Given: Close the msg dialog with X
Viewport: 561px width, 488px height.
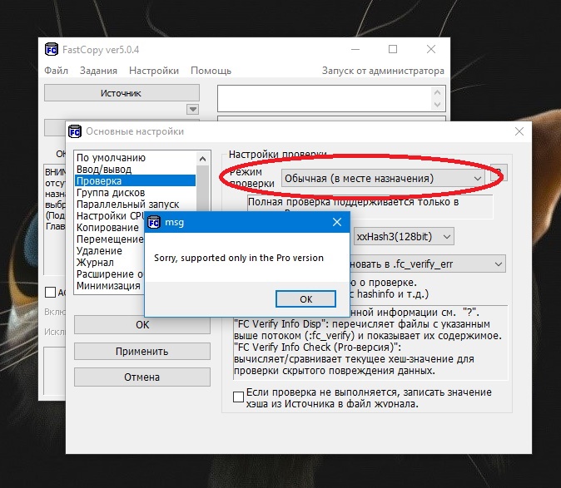Looking at the screenshot, I should (336, 222).
